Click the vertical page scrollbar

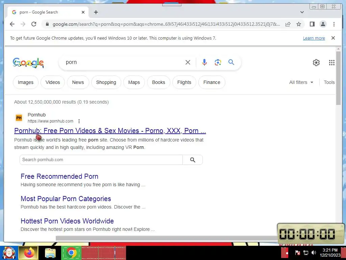click(339, 78)
